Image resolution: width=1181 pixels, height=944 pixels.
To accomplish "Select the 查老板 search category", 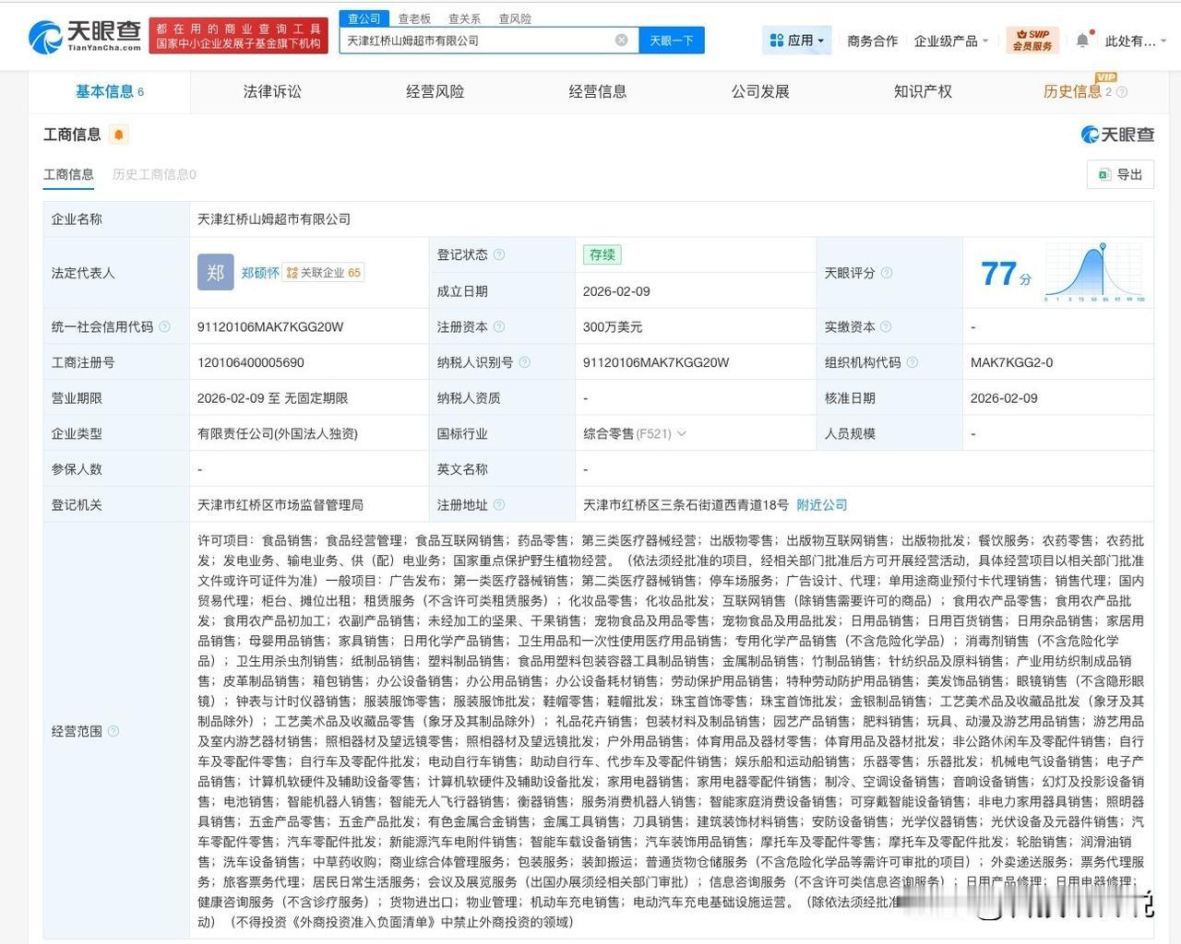I will (x=413, y=18).
